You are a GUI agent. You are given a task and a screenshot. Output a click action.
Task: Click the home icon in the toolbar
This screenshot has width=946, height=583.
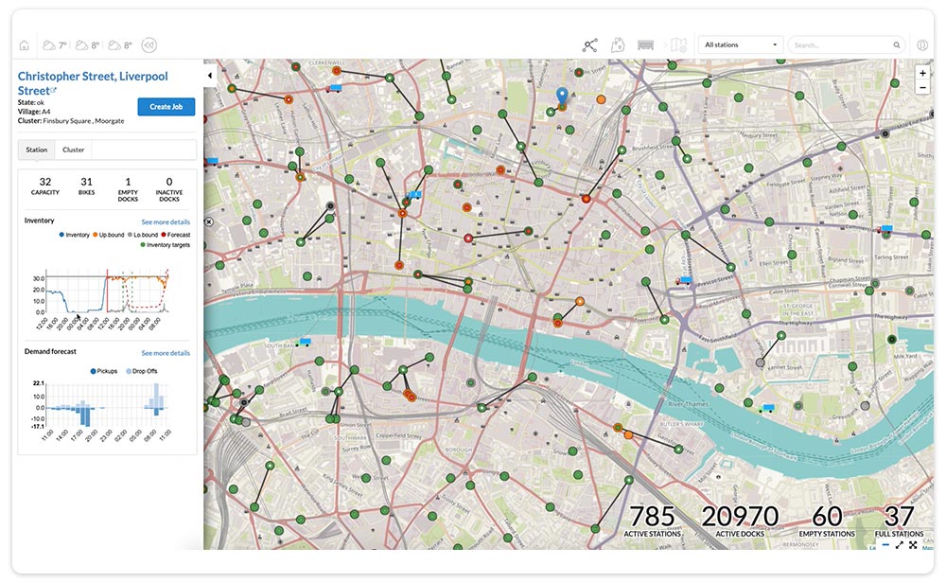pos(26,44)
